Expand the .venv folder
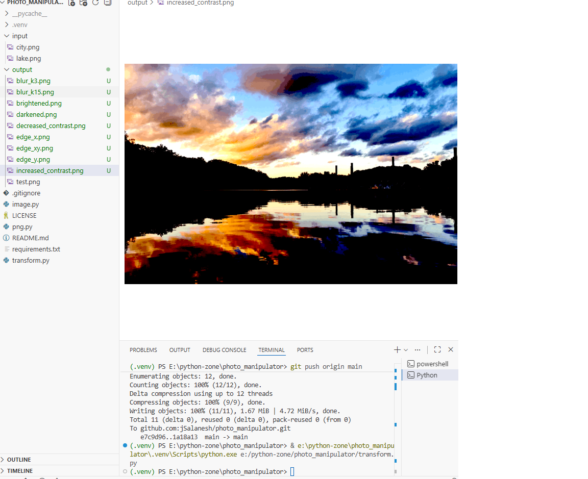The height and width of the screenshot is (479, 588). 20,25
